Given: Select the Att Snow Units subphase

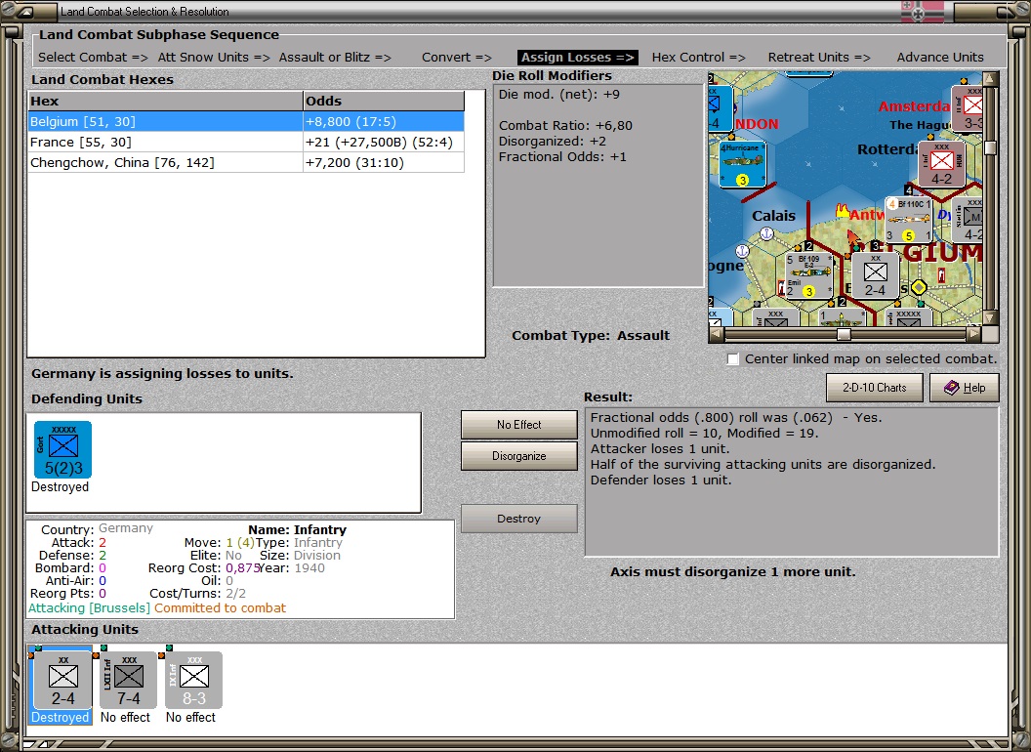Looking at the screenshot, I should [214, 58].
